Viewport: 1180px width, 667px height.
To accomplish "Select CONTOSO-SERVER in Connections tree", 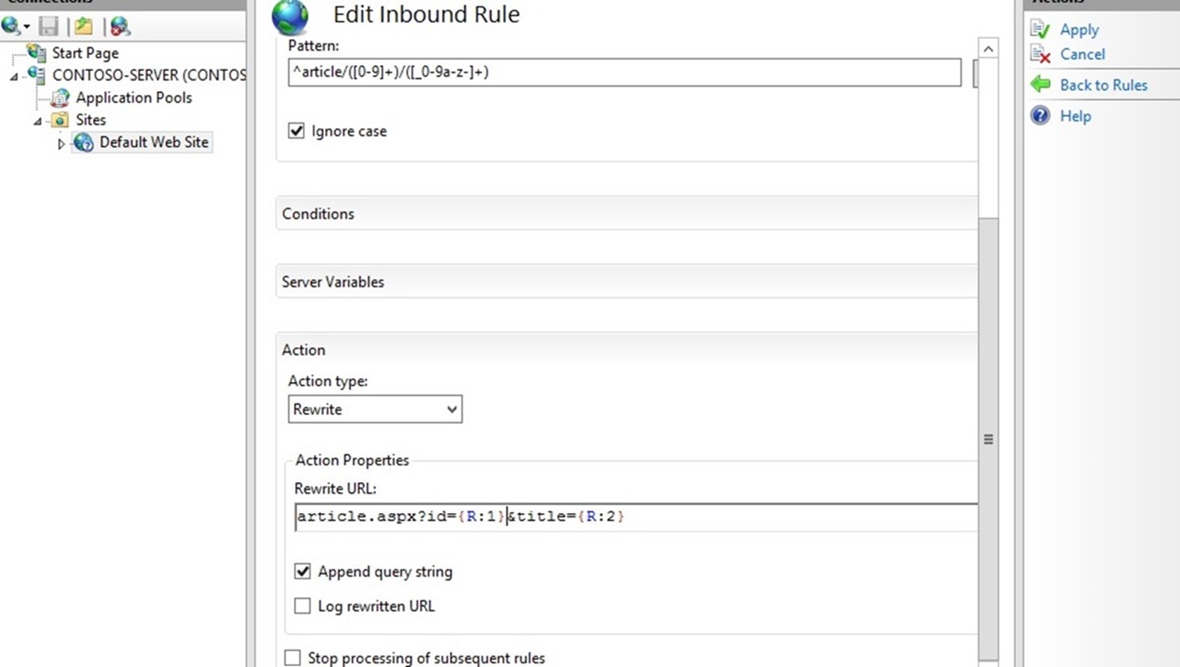I will click(x=149, y=75).
